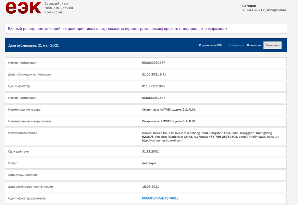The height and width of the screenshot is (205, 298).
Task: Click today's date 23 мая 2021 г.
Action: [264, 10]
